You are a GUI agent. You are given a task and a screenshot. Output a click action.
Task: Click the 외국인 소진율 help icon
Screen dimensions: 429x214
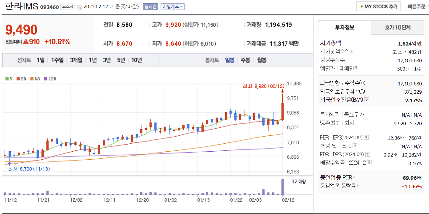[366, 100]
